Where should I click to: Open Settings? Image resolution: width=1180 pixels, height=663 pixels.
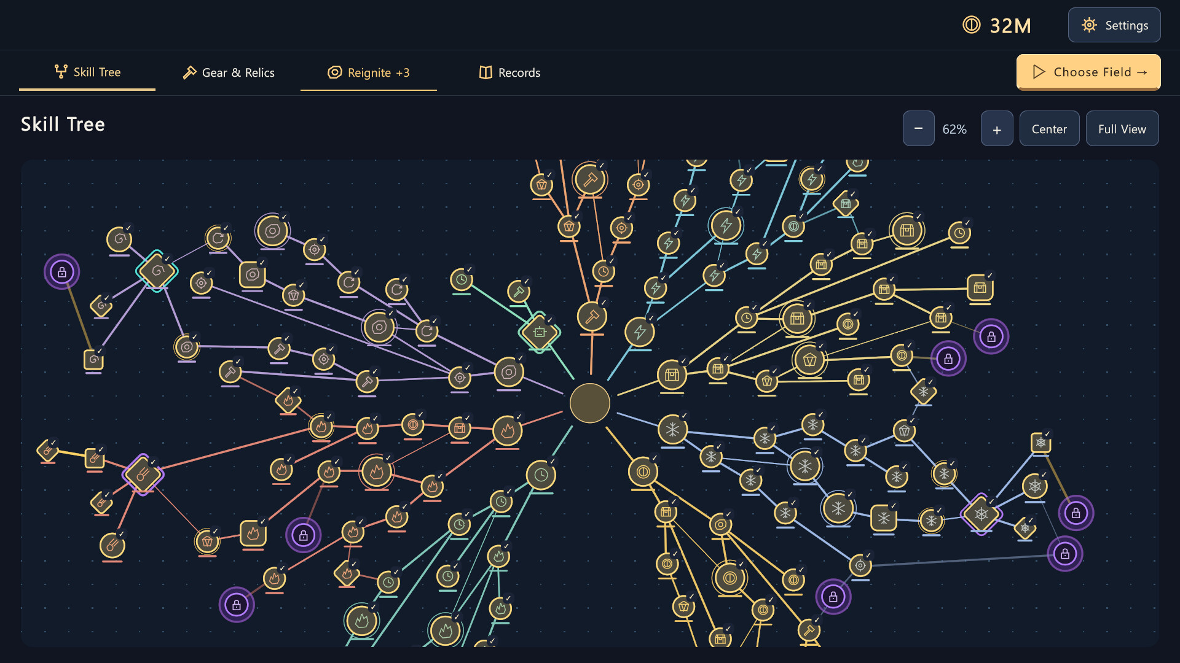pyautogui.click(x=1114, y=25)
